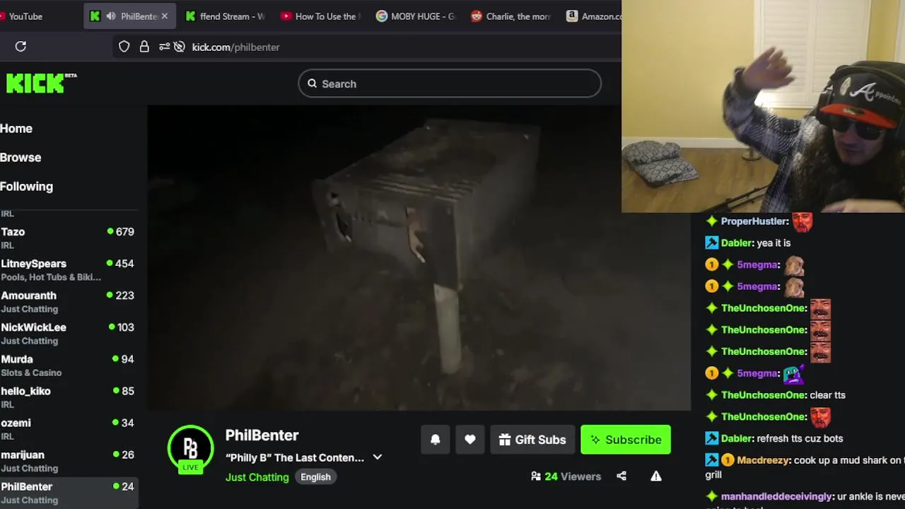Click the green Subscribe button
Screen dimensions: 905x509
point(626,440)
